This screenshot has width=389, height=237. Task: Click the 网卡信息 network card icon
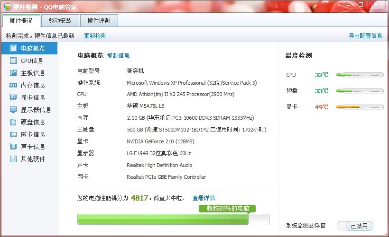coord(13,134)
